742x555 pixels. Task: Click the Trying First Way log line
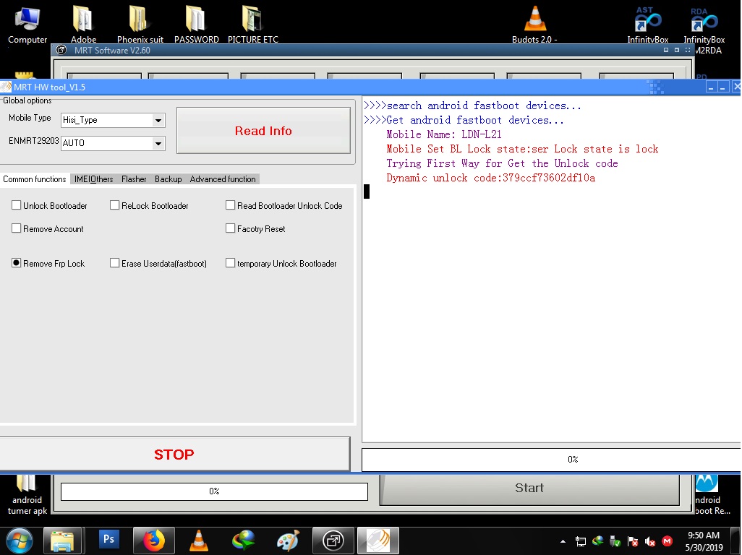[x=502, y=163]
